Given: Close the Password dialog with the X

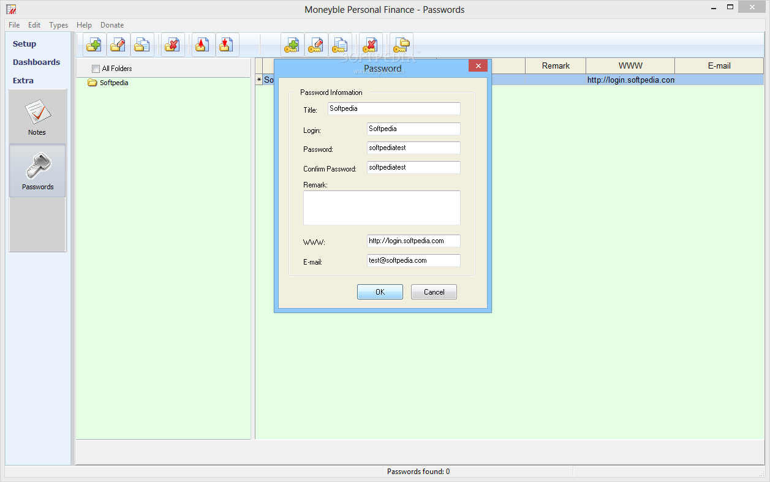Looking at the screenshot, I should pyautogui.click(x=478, y=66).
